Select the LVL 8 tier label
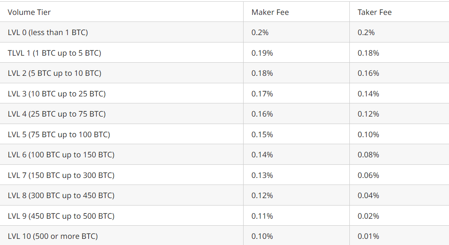The height and width of the screenshot is (245, 449). (x=61, y=195)
